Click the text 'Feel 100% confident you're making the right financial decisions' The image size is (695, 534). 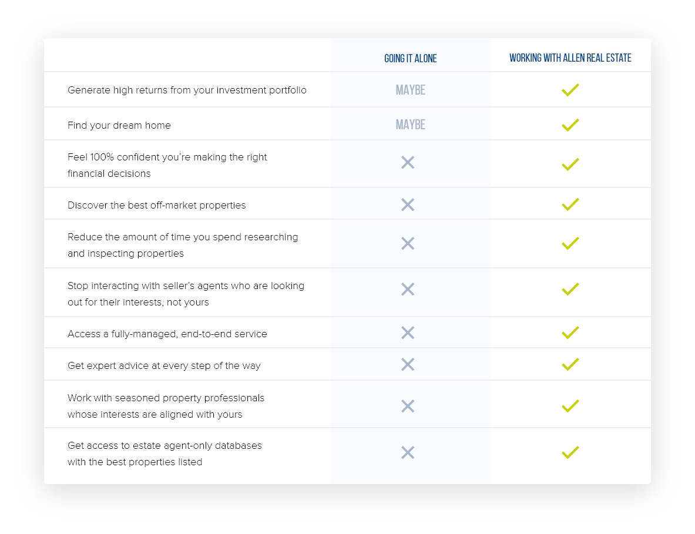167,165
